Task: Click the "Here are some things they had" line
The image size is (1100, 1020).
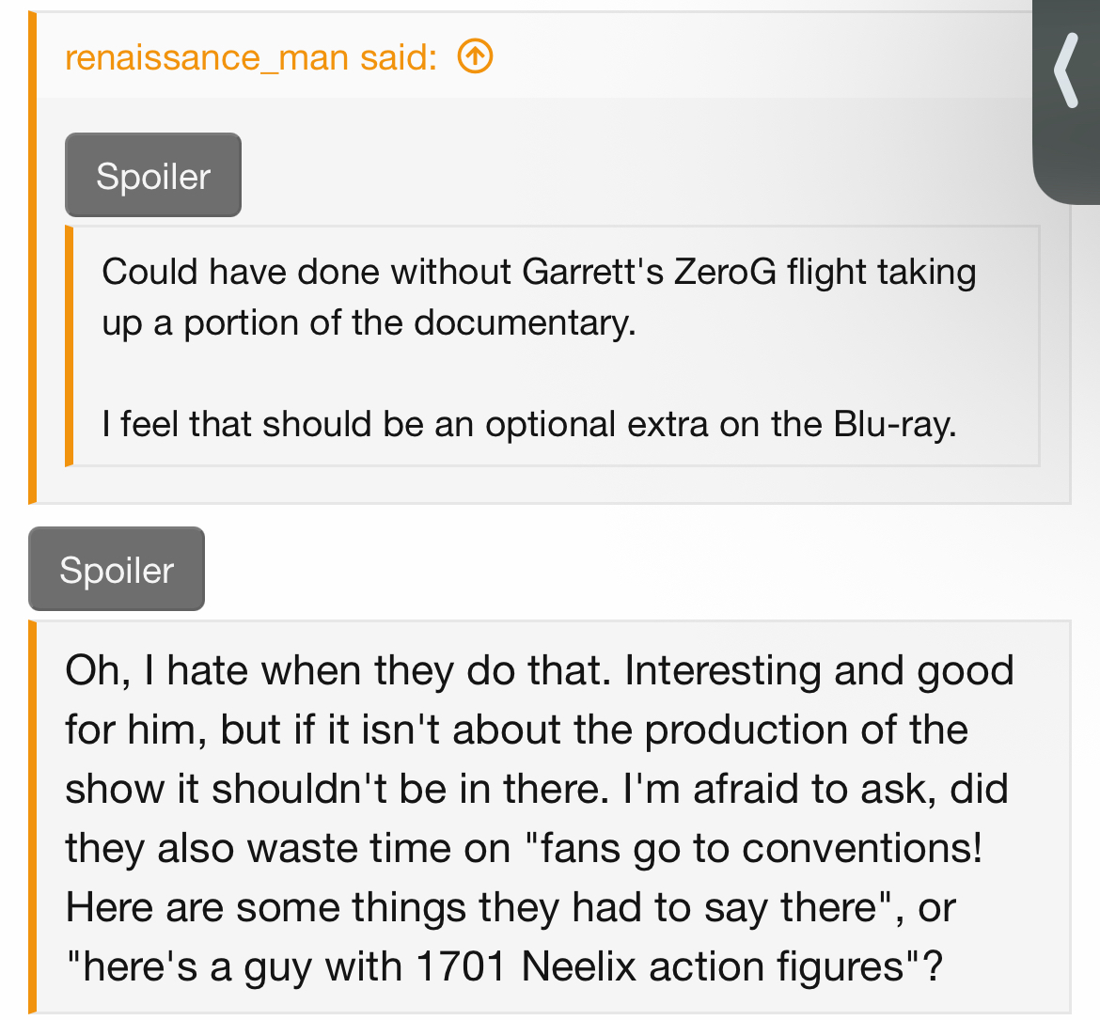Action: coord(511,908)
